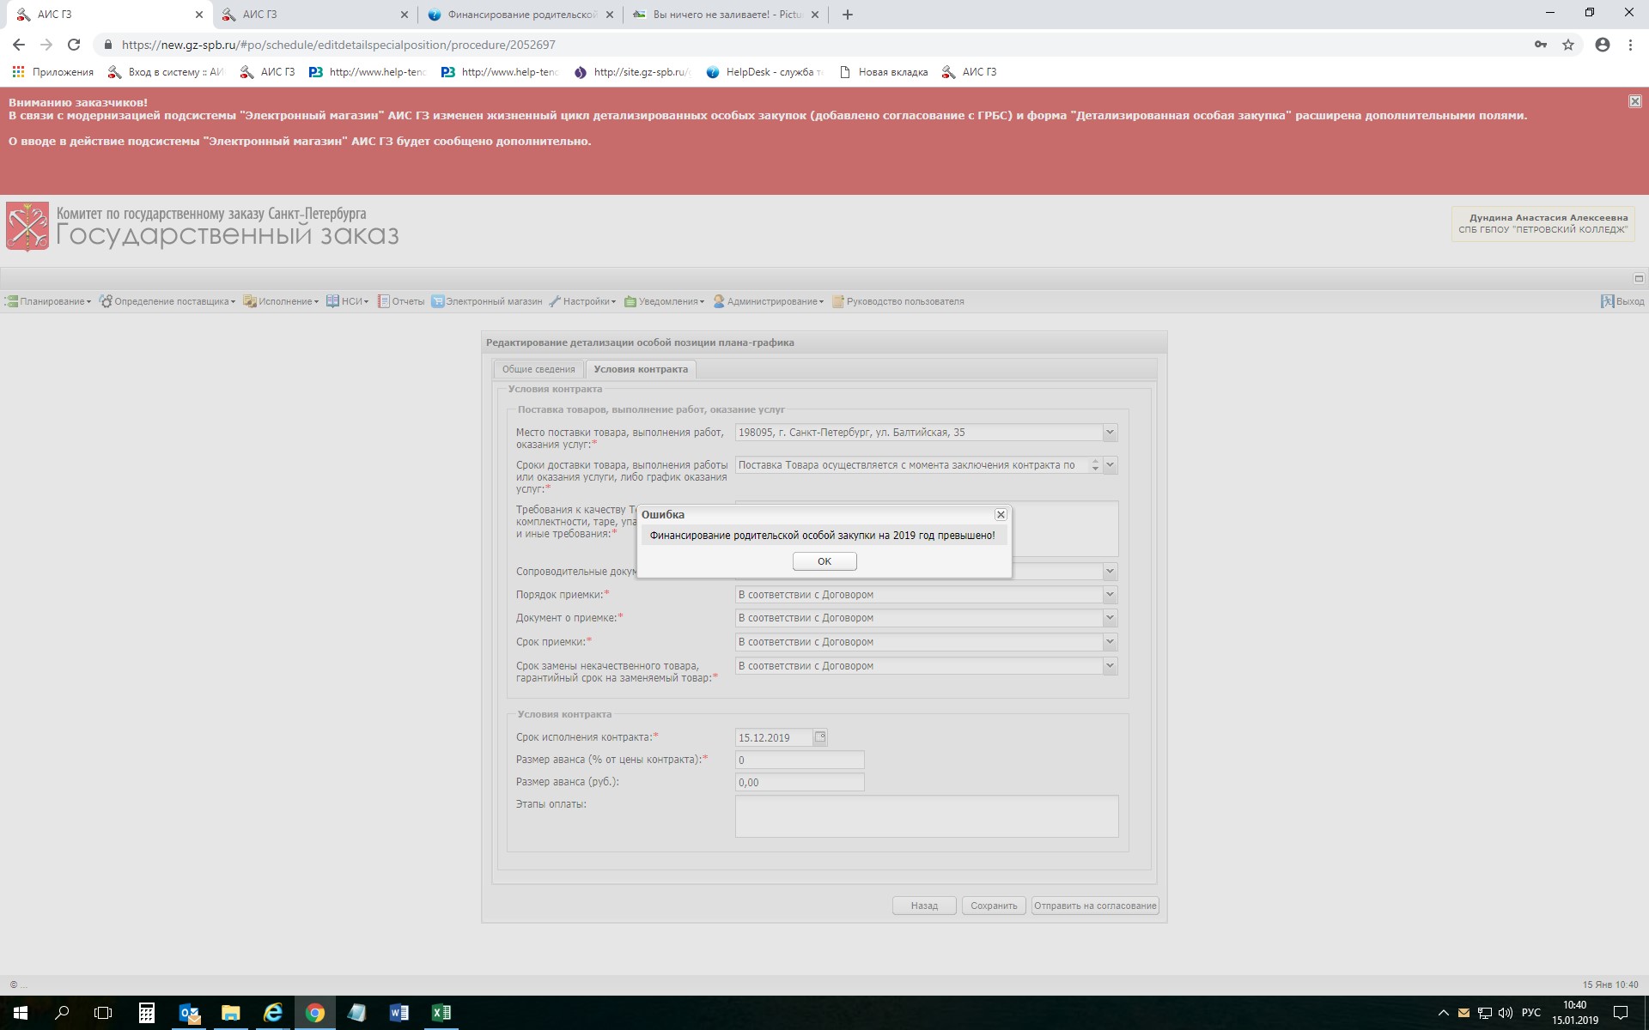The image size is (1649, 1030).
Task: Switch to the Общие сведения tab
Action: click(x=539, y=369)
